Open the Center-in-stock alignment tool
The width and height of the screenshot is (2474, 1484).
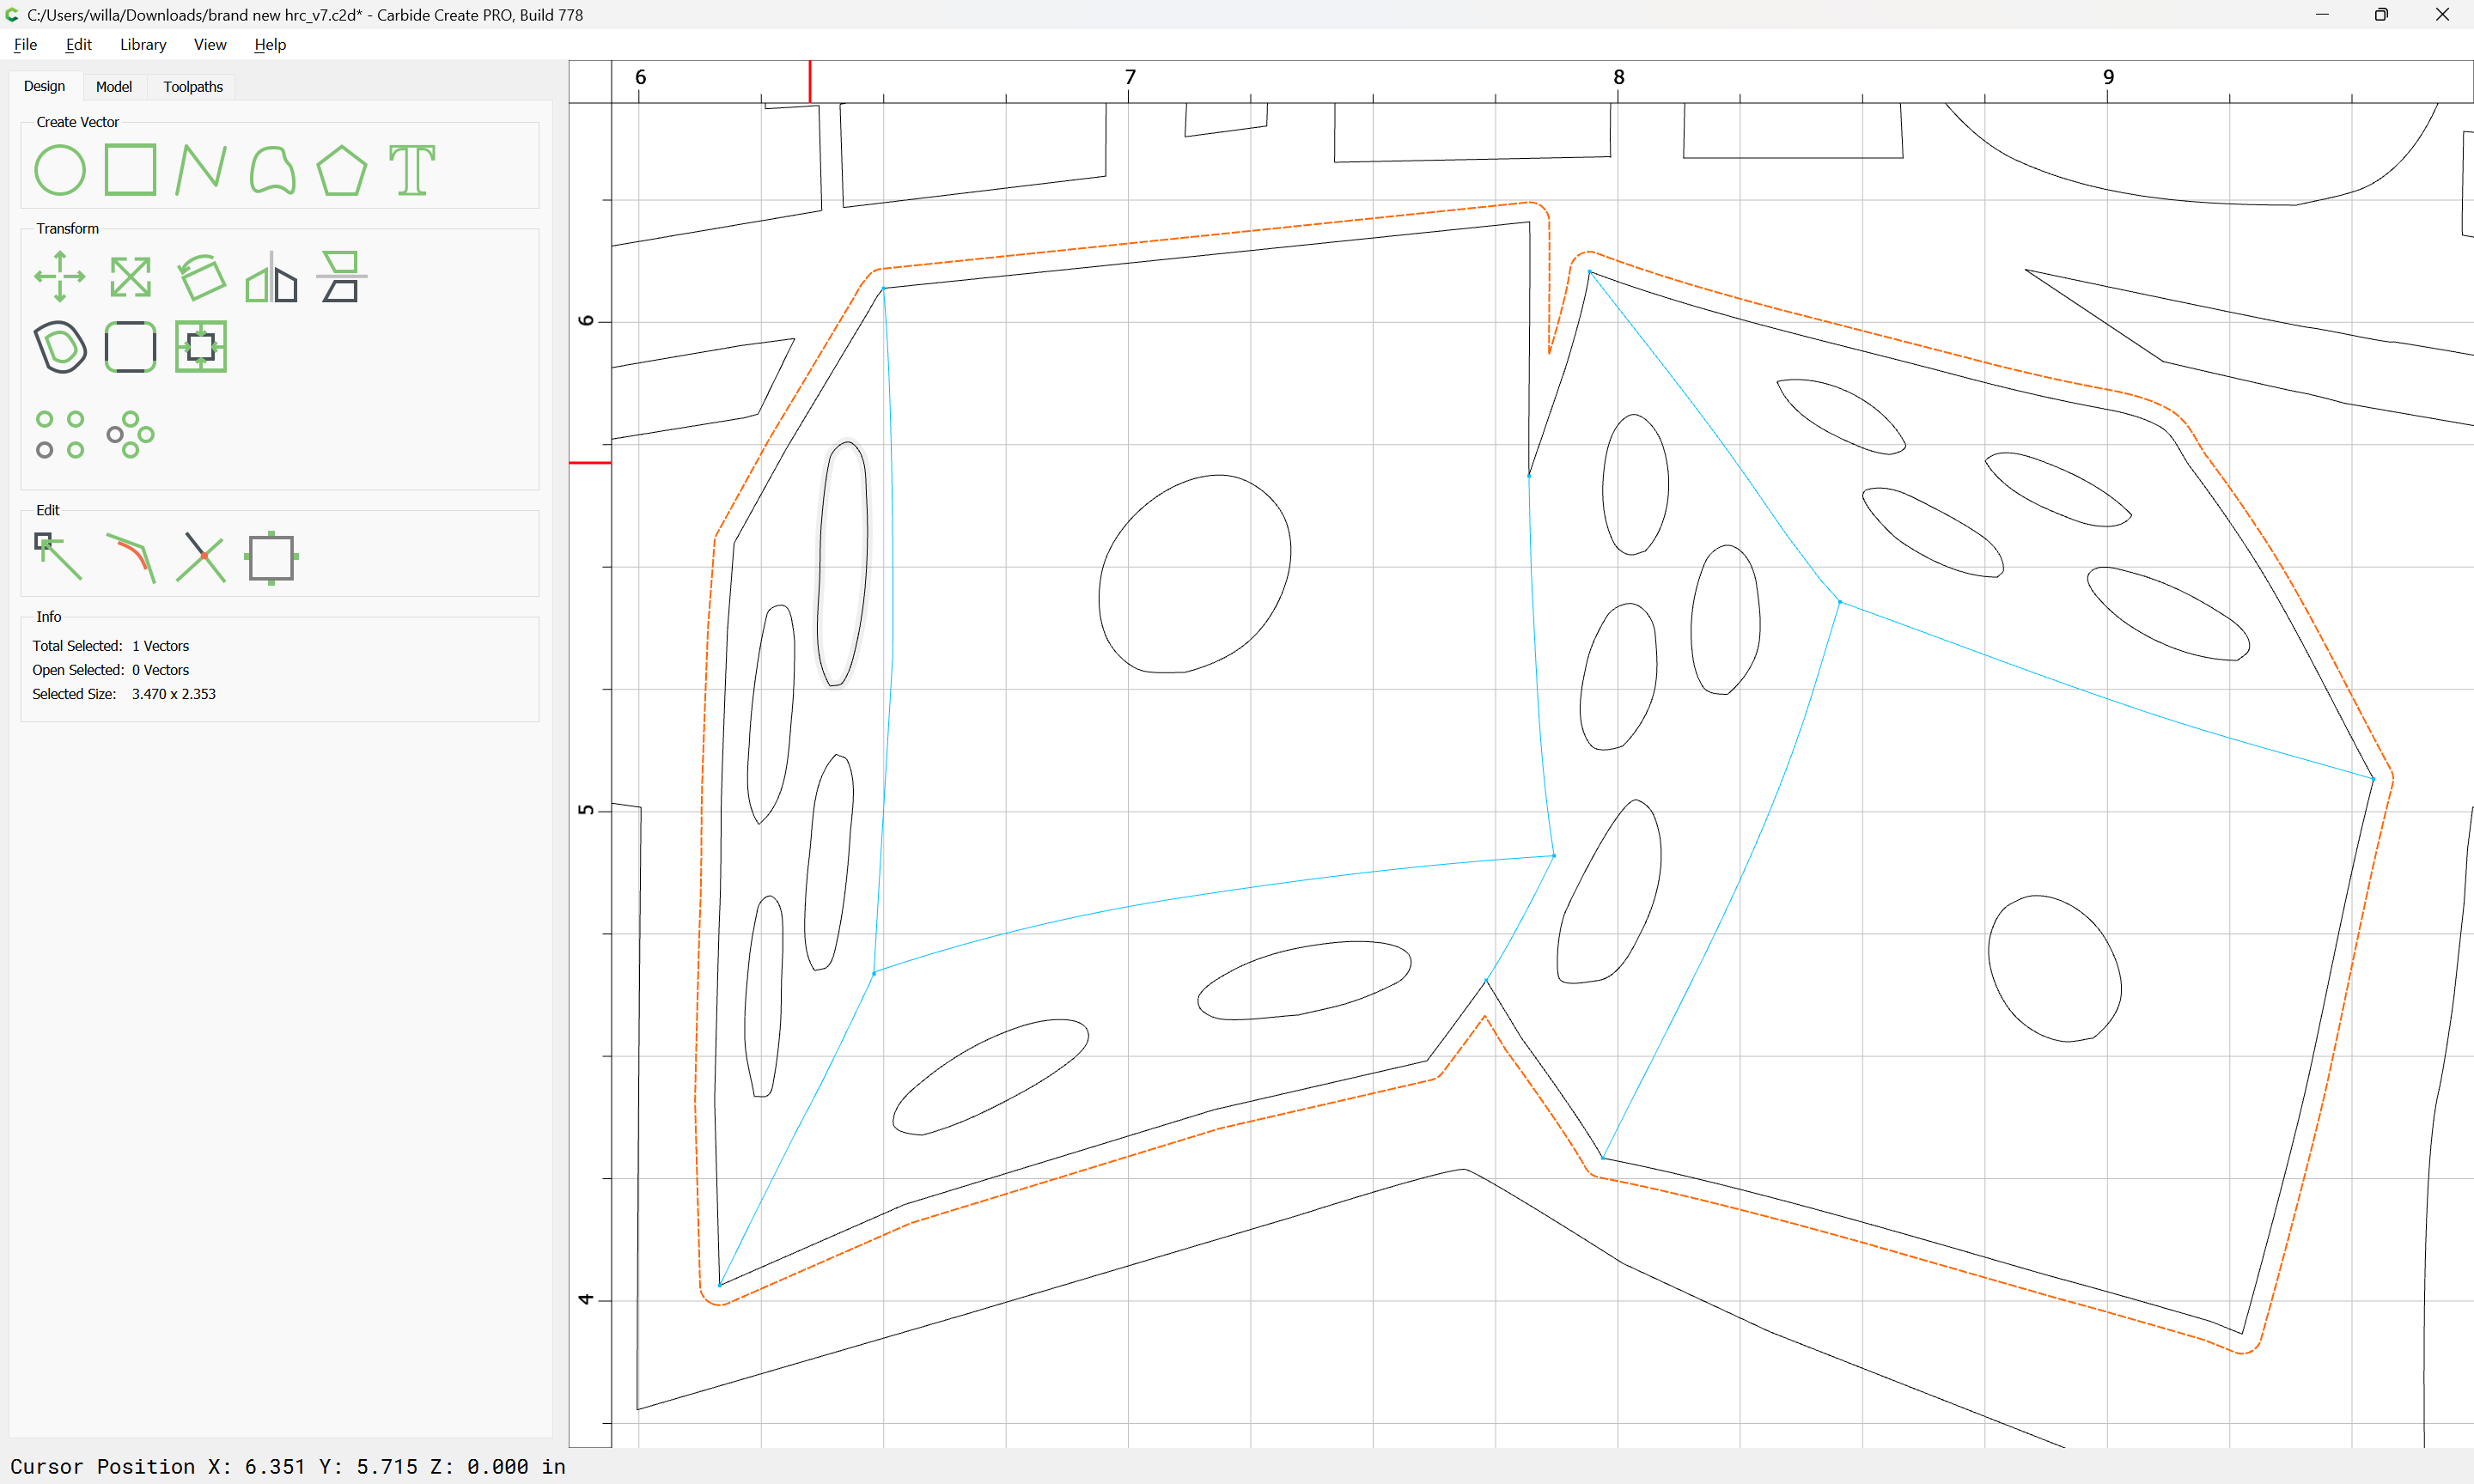201,347
